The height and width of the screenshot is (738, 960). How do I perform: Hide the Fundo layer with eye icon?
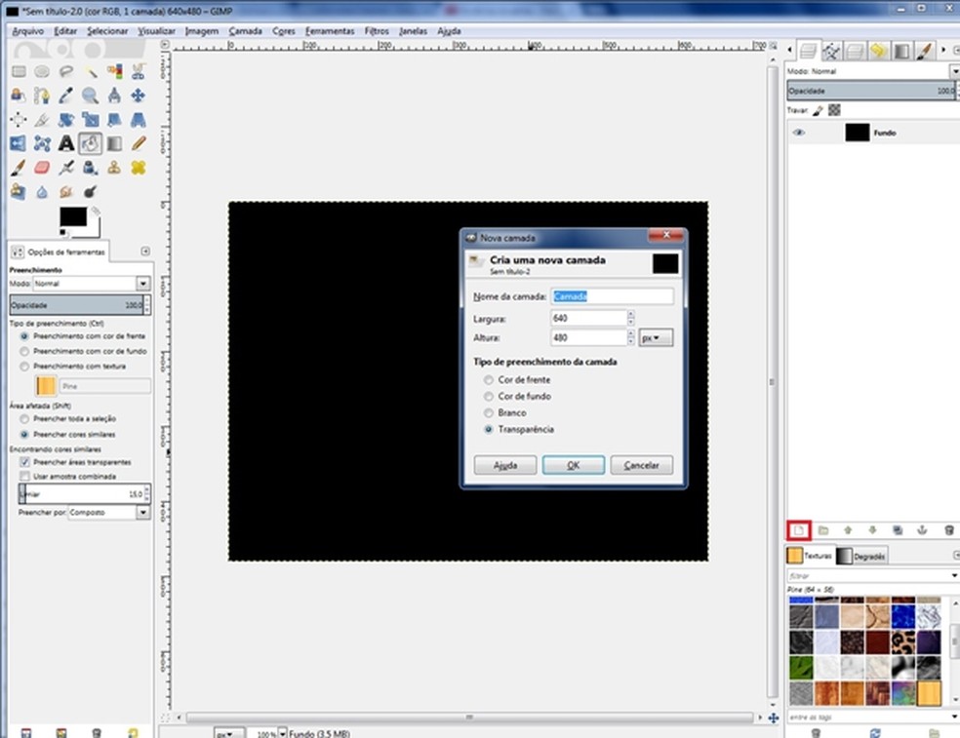800,133
